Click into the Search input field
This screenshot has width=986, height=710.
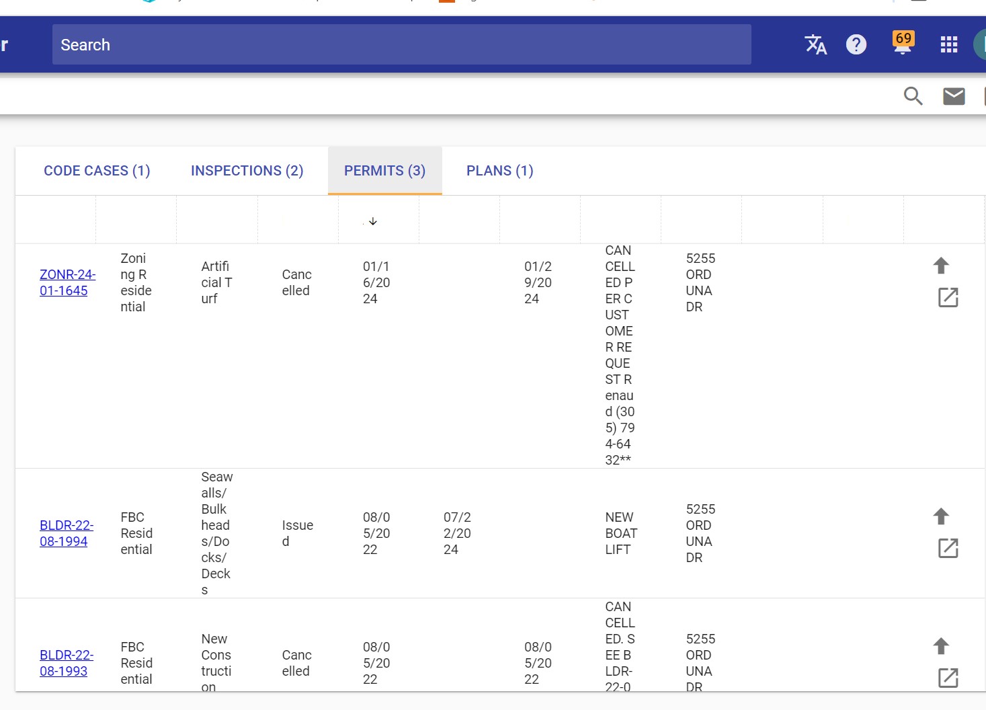click(x=401, y=45)
